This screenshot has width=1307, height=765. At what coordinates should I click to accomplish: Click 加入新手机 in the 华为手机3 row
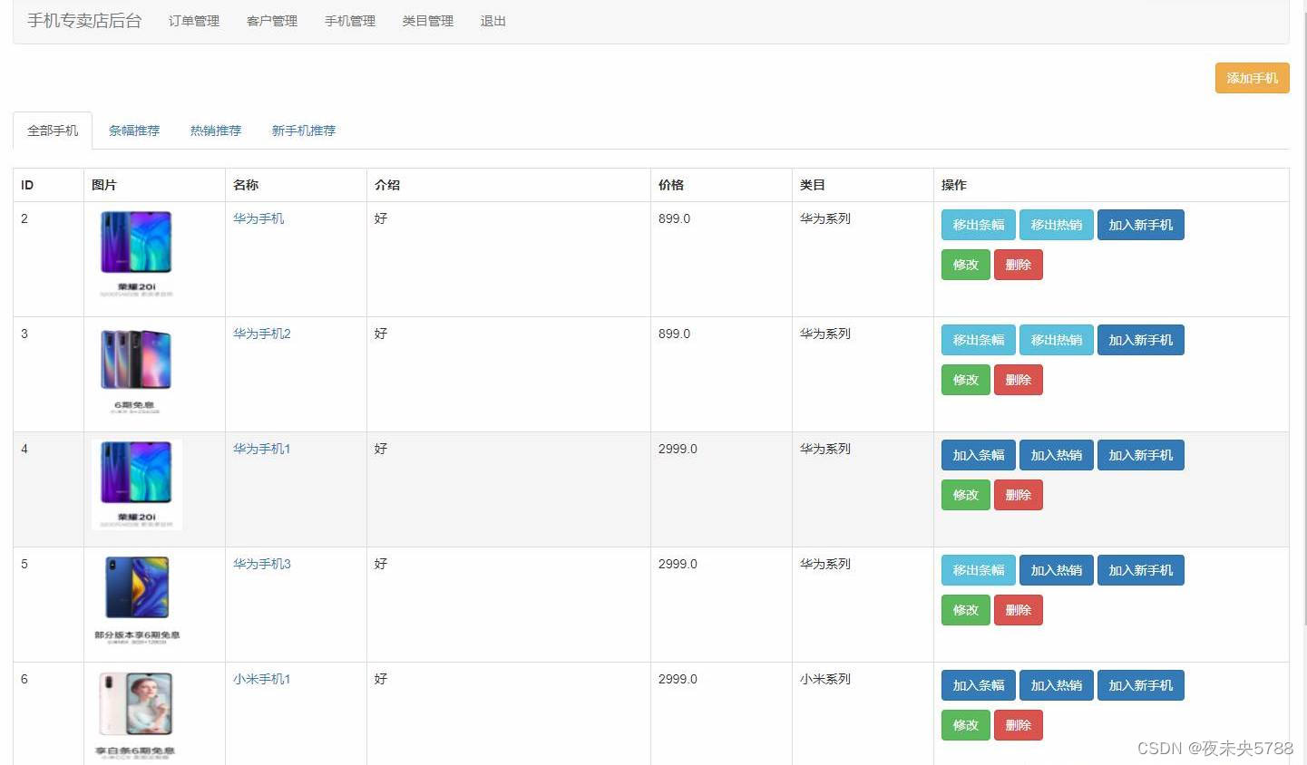pos(1141,570)
